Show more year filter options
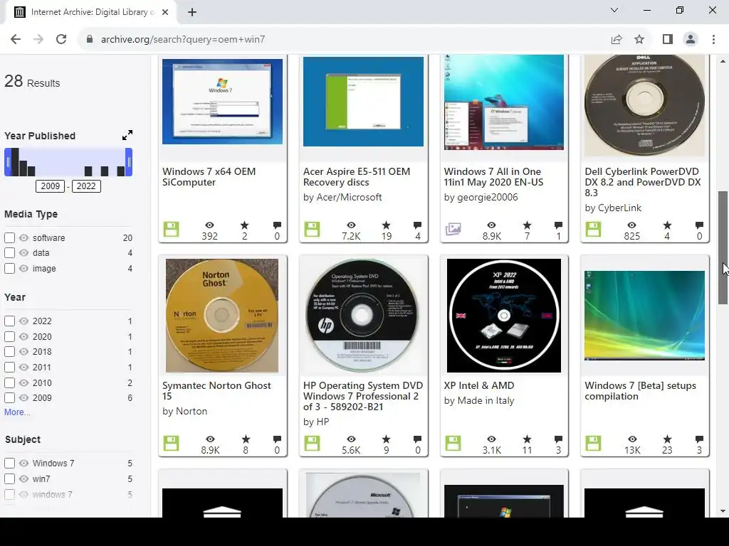This screenshot has height=546, width=729. [17, 412]
